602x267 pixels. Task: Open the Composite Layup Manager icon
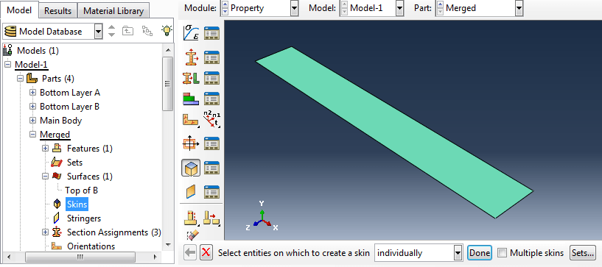tap(211, 99)
